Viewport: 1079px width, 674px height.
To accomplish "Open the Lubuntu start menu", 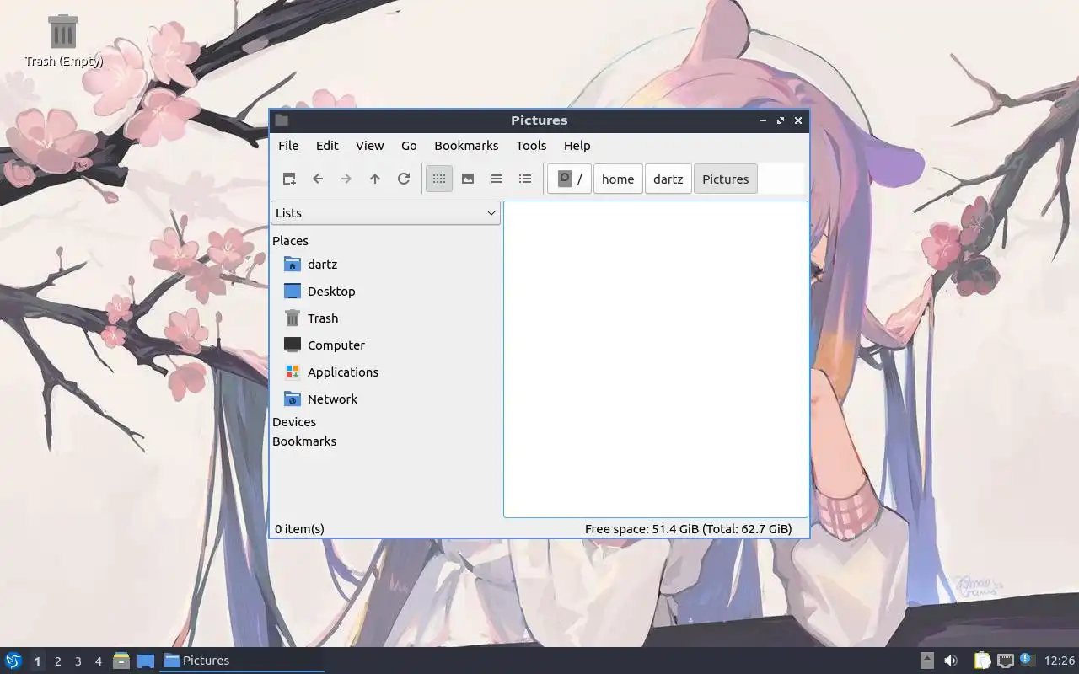I will [13, 661].
